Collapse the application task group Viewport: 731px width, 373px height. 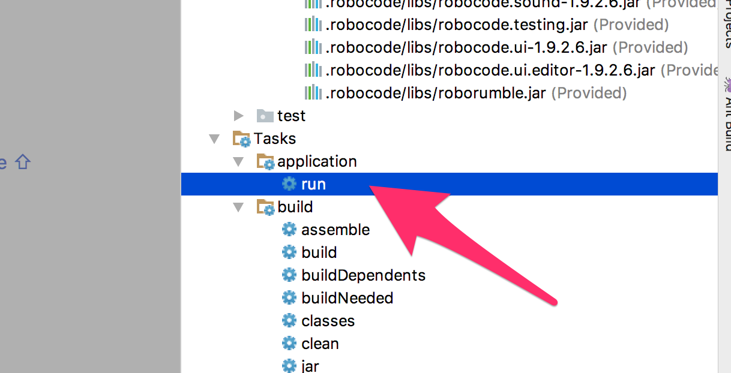pyautogui.click(x=239, y=161)
